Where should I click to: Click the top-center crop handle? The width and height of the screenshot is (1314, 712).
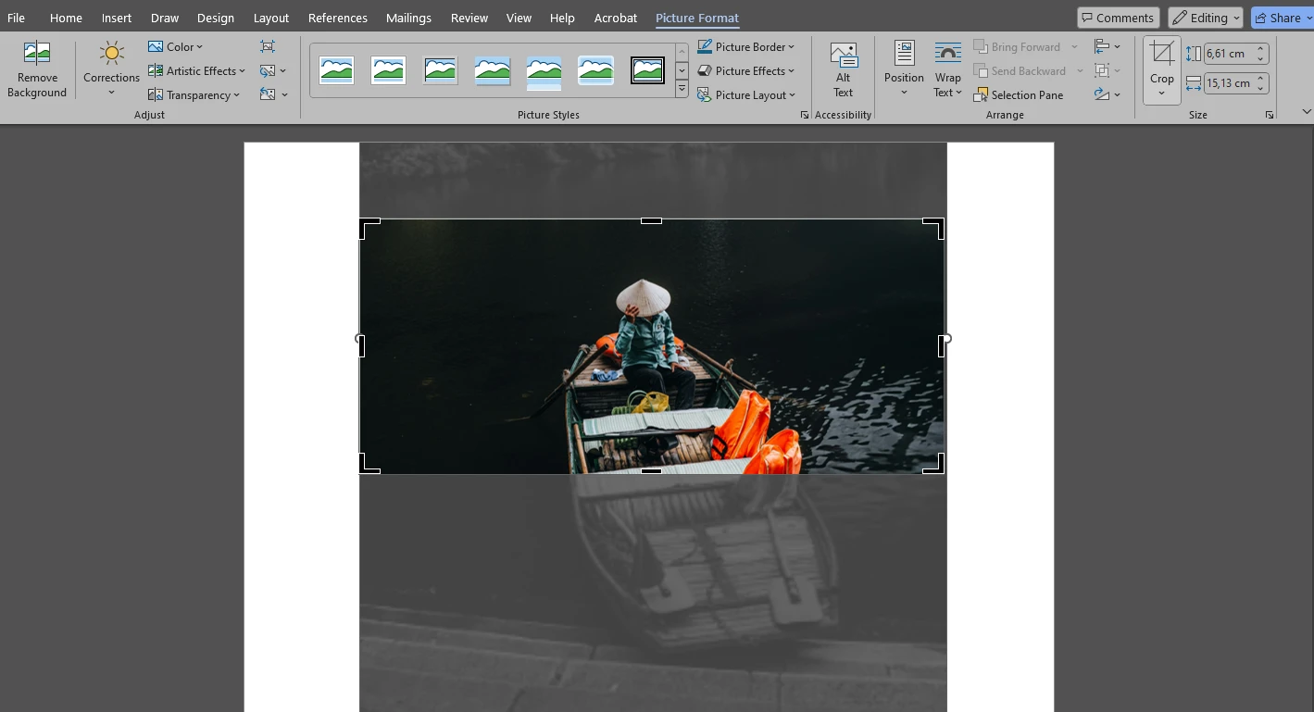coord(651,220)
